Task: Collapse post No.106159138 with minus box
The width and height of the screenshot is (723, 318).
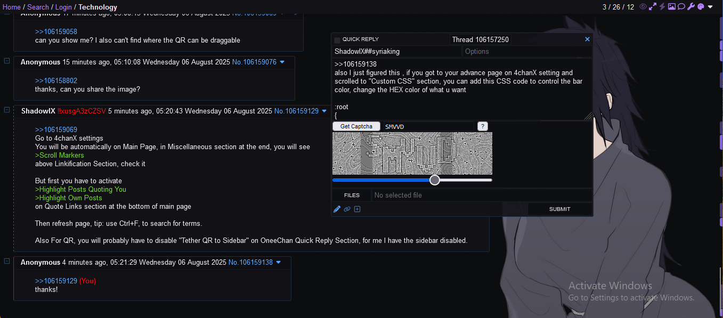Action: 7,261
